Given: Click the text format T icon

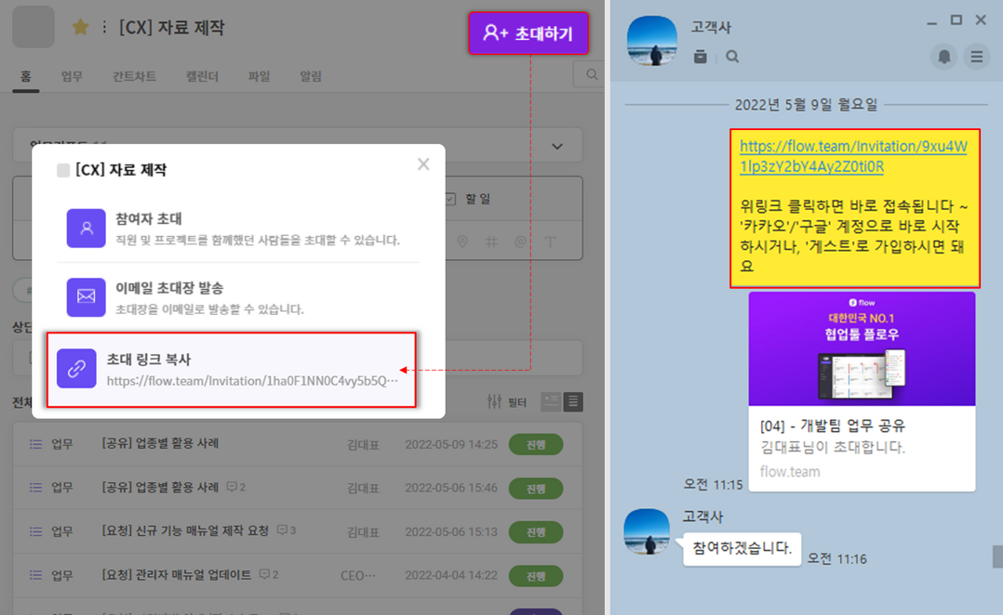Looking at the screenshot, I should [x=550, y=242].
